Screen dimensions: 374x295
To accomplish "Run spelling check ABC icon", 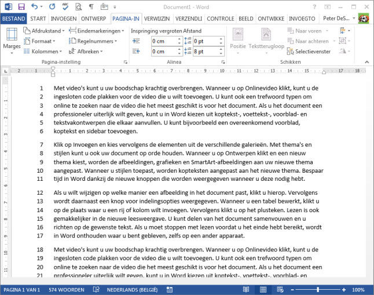I will pos(65,7).
